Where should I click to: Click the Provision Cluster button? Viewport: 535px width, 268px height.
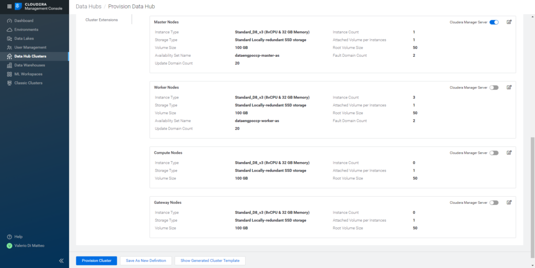click(x=97, y=261)
